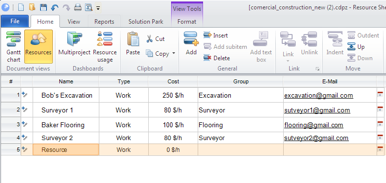
Task: Click the Excavation group cell
Action: click(x=241, y=95)
